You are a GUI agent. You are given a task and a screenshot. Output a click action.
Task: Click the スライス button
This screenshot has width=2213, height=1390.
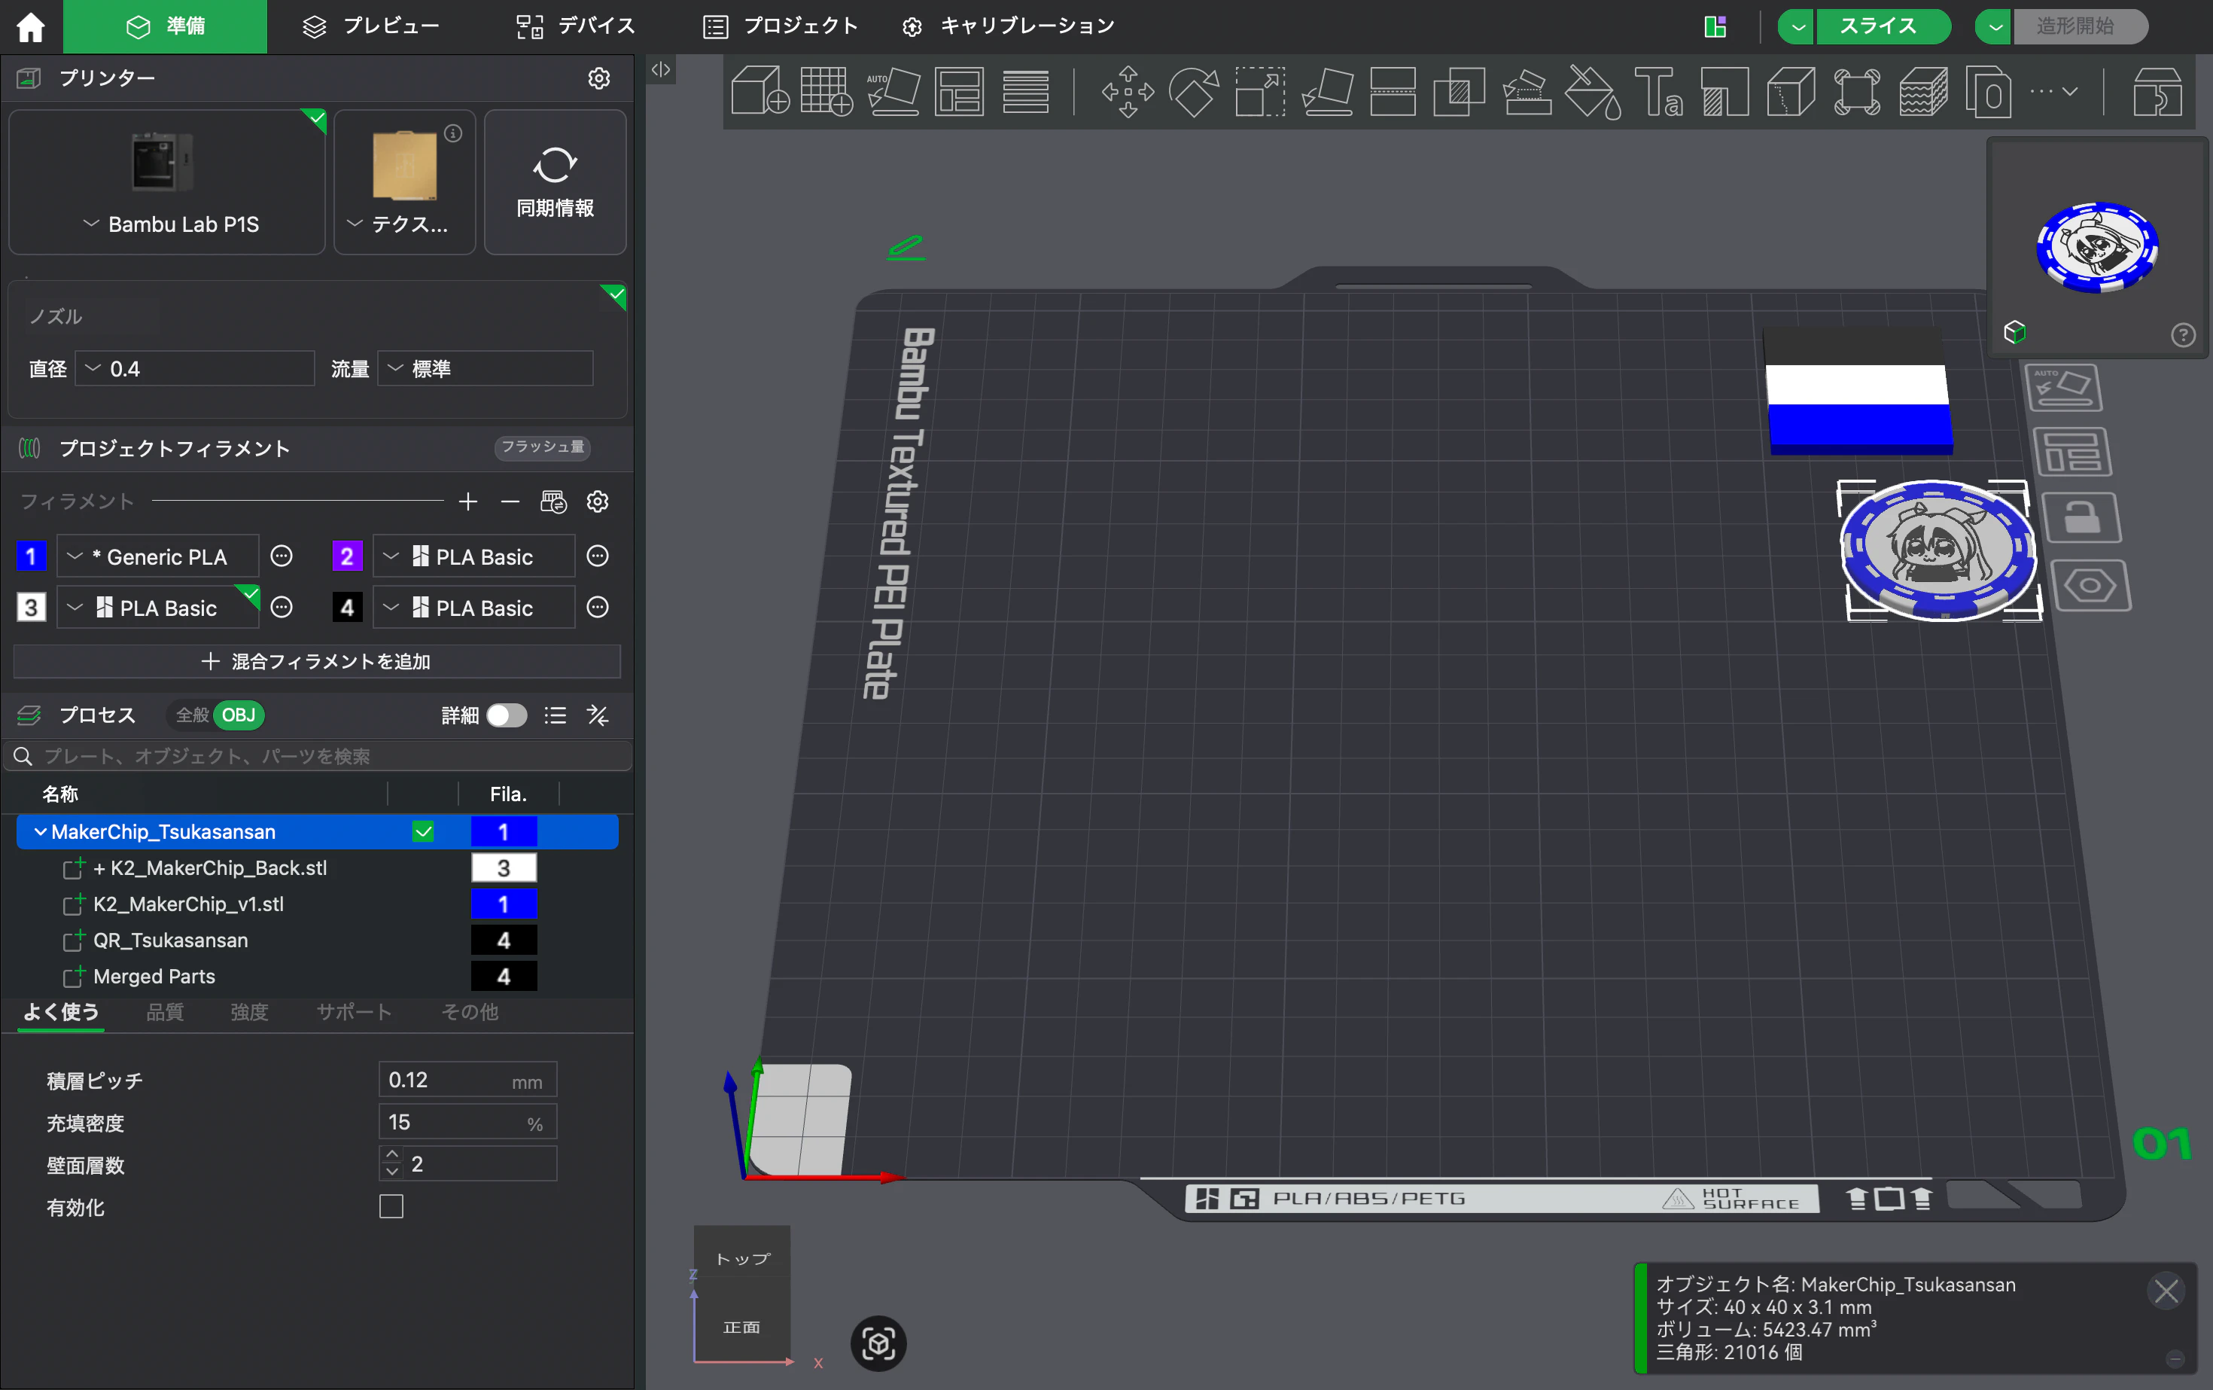pyautogui.click(x=1882, y=26)
